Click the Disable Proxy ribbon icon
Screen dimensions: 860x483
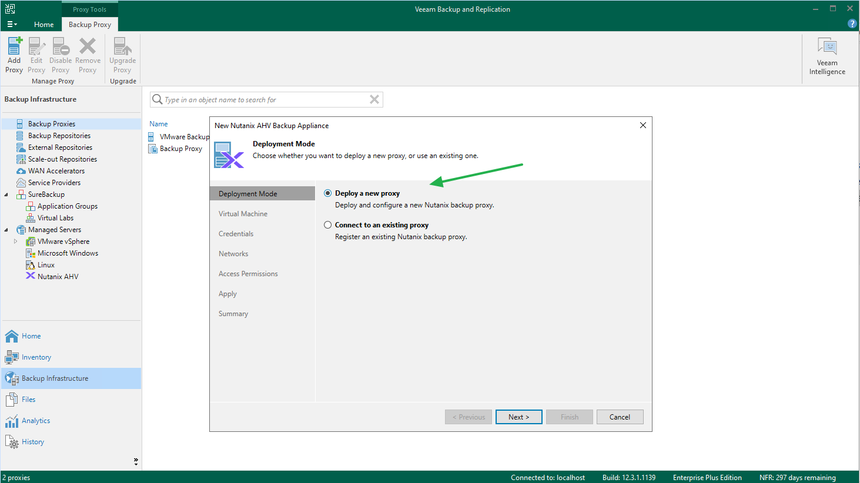coord(61,55)
